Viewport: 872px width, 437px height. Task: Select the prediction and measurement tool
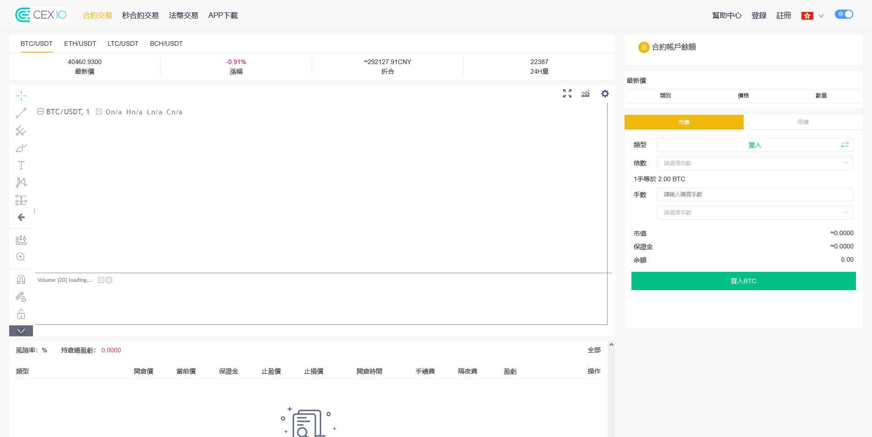pyautogui.click(x=21, y=200)
